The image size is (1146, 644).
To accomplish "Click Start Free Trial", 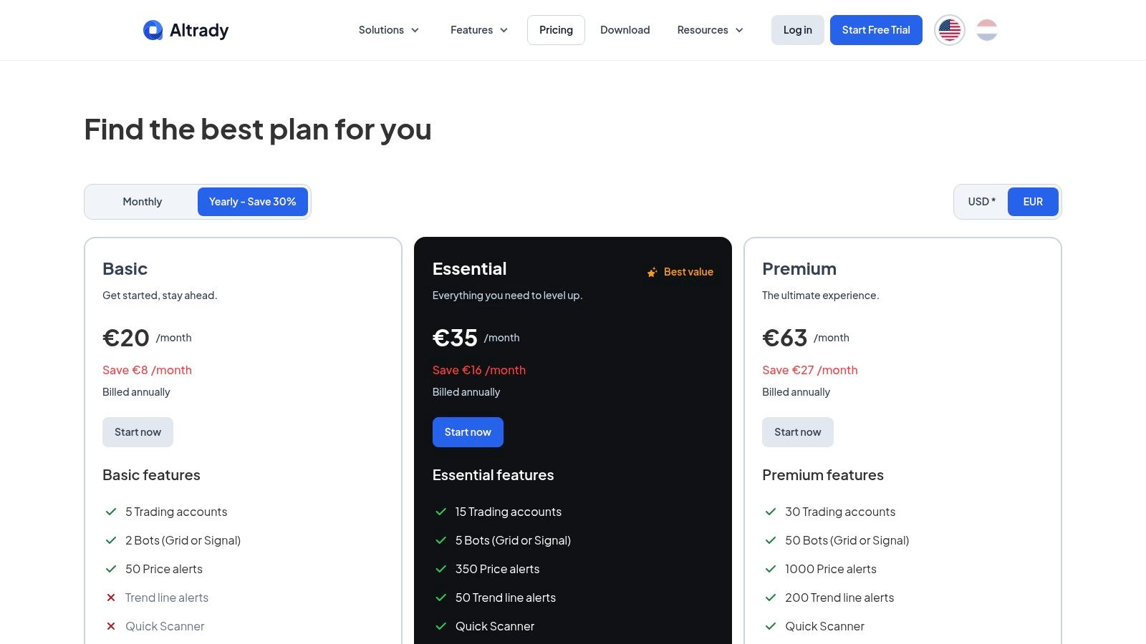I will [x=876, y=30].
